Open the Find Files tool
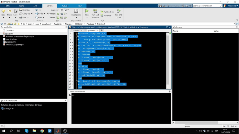This screenshot has width=239, height=134. click(26, 10)
